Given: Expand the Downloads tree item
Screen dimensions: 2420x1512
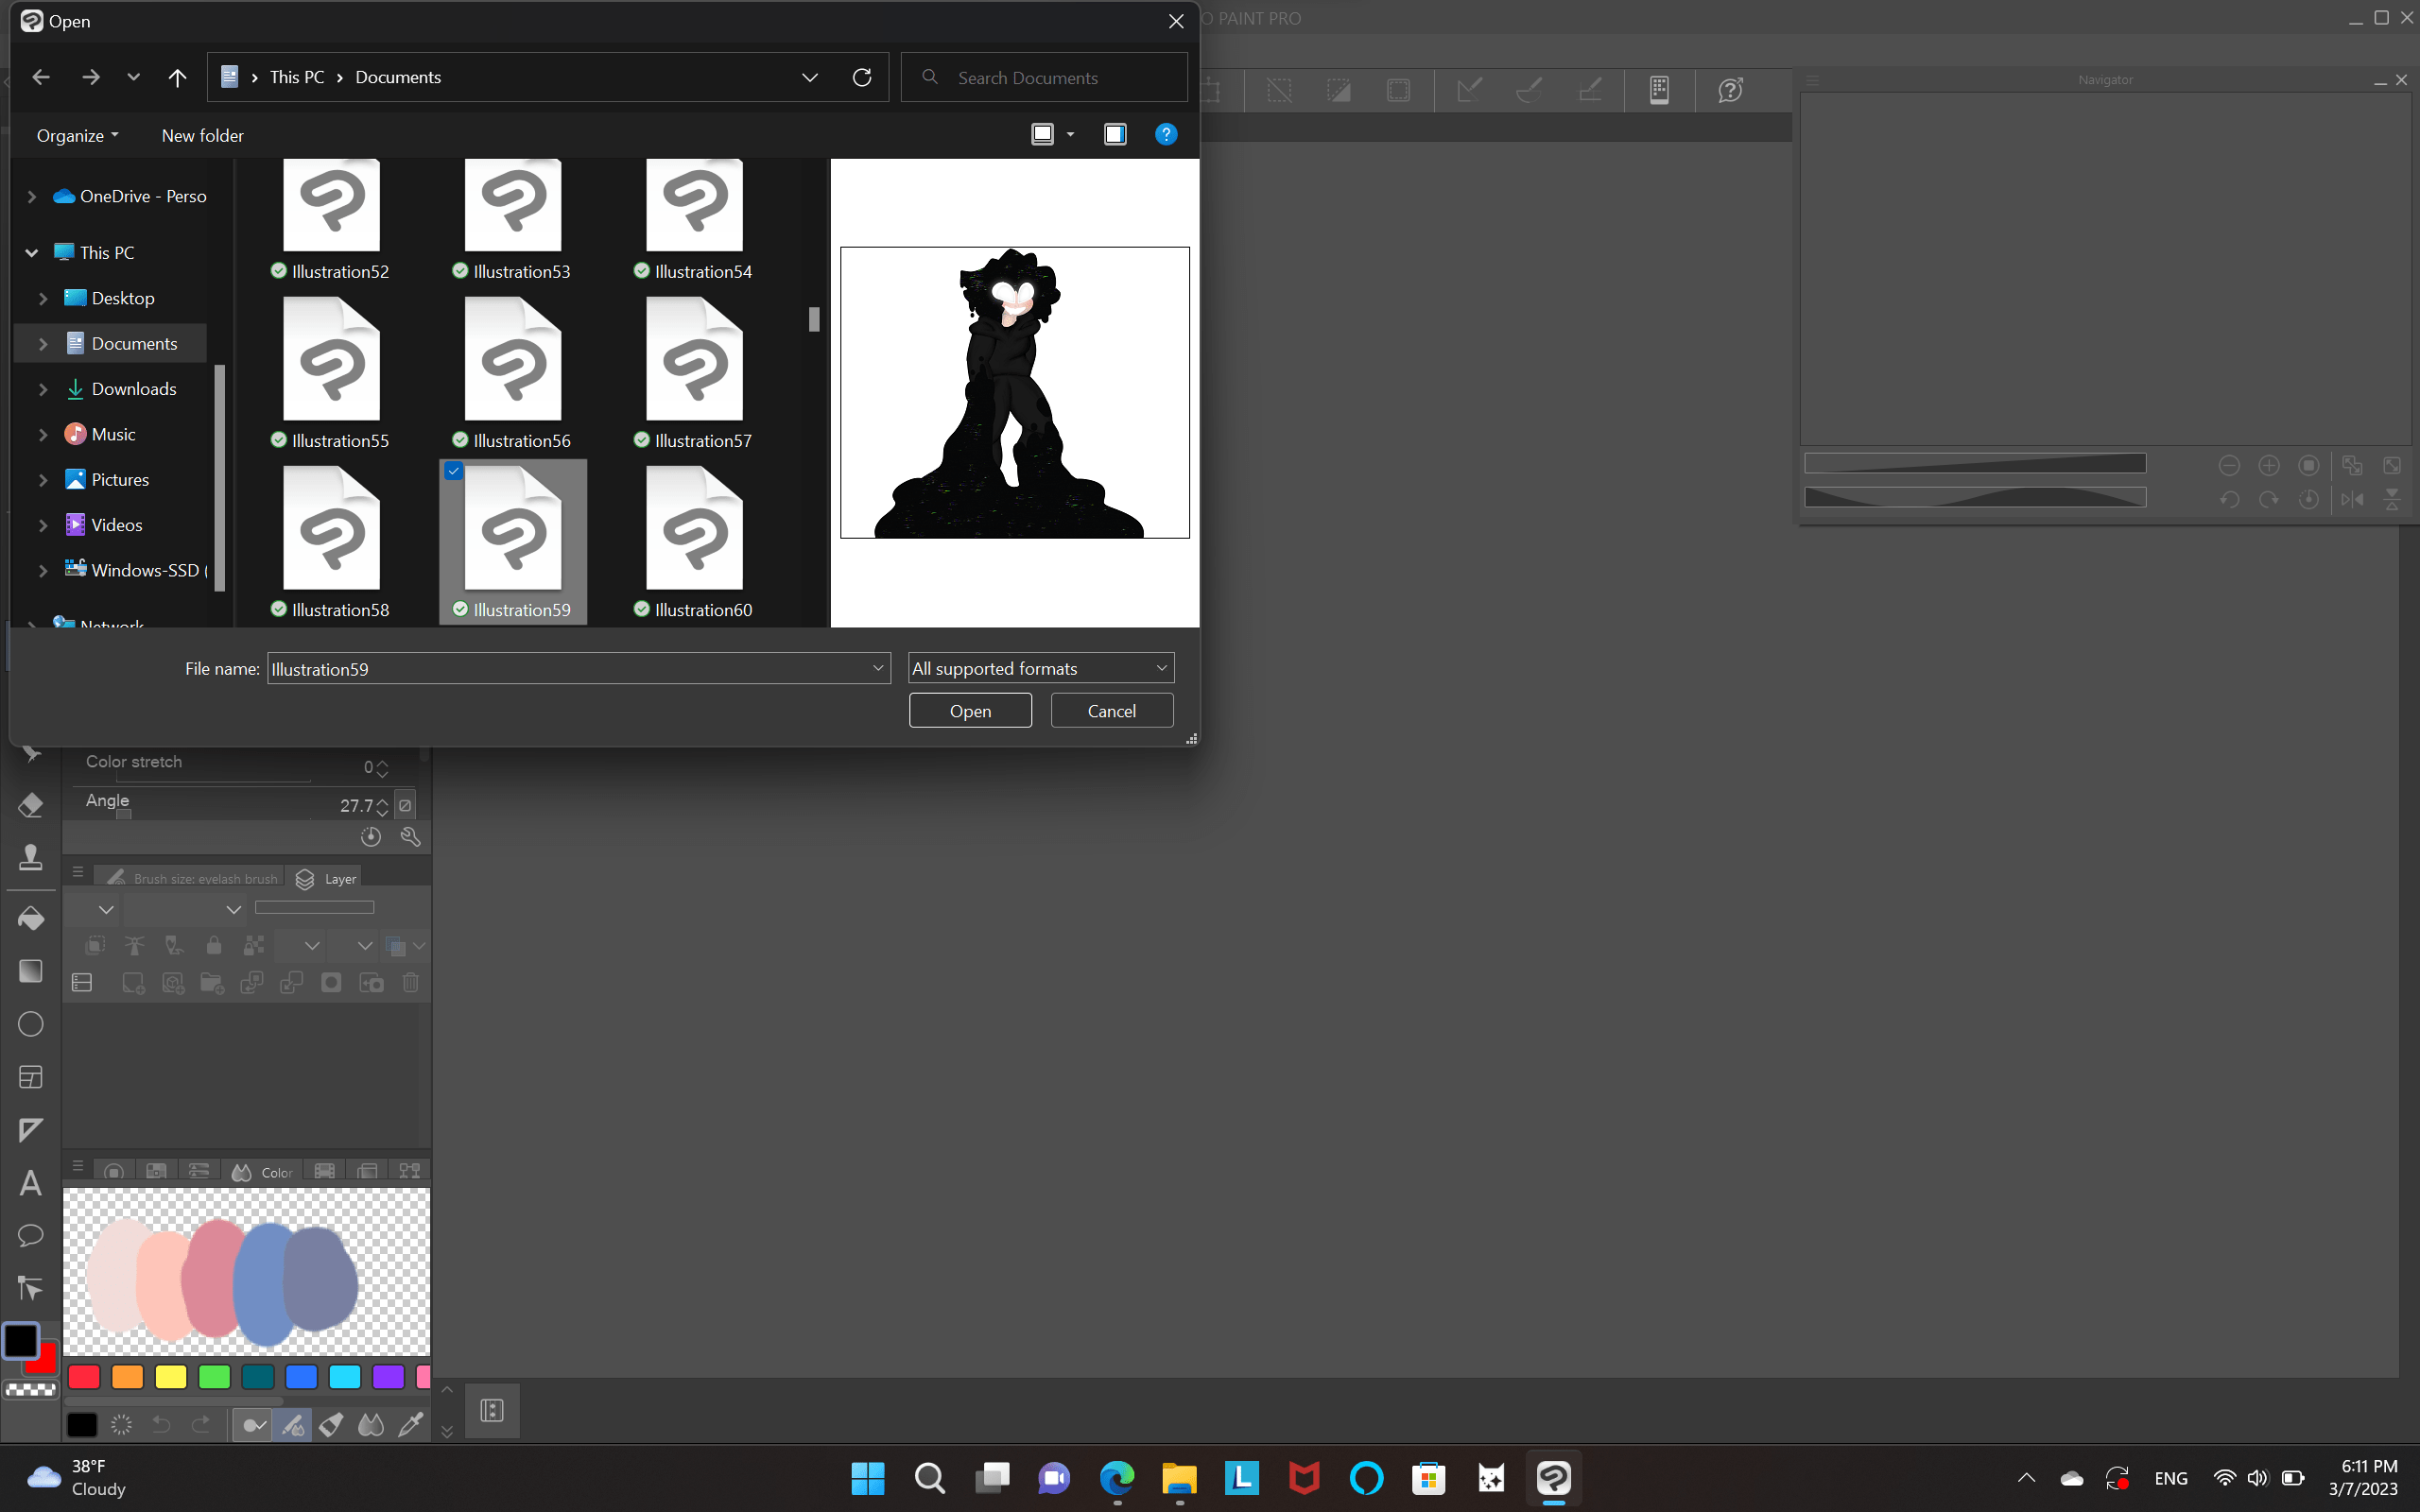Looking at the screenshot, I should tap(43, 389).
